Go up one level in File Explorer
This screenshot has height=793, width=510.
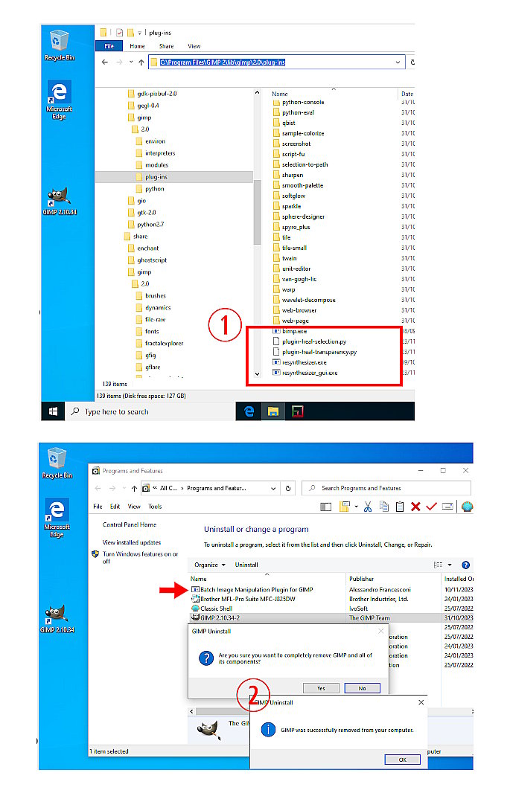pyautogui.click(x=141, y=62)
